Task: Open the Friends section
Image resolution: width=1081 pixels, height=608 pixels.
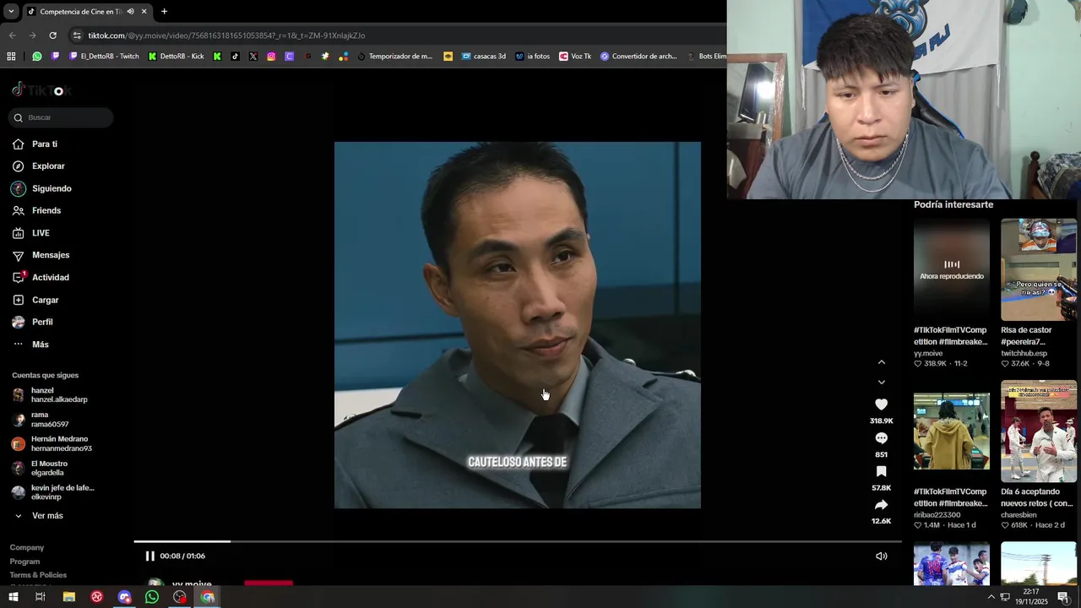Action: tap(36, 211)
